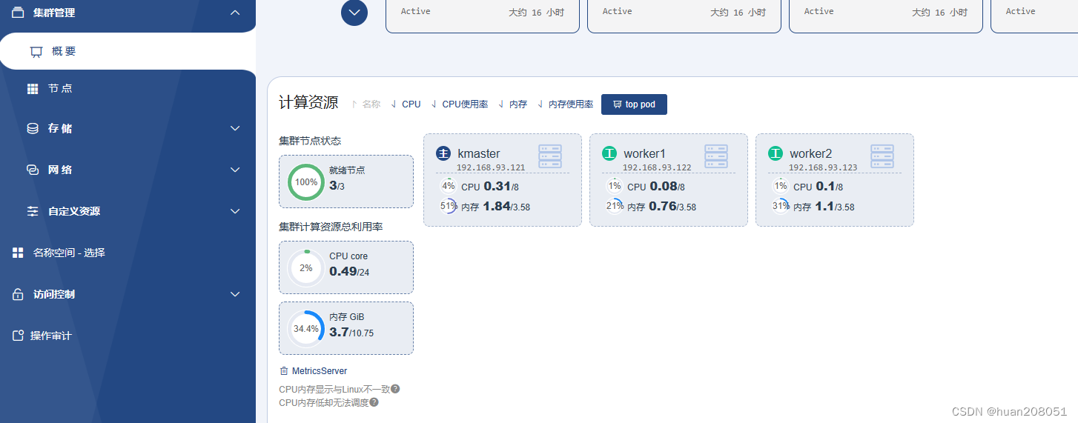The width and height of the screenshot is (1078, 423).
Task: Click the 2% CPU core usage ring
Action: pyautogui.click(x=306, y=268)
